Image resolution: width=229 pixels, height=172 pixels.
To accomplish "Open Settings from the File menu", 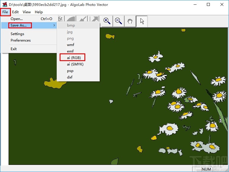I will click(17, 34).
